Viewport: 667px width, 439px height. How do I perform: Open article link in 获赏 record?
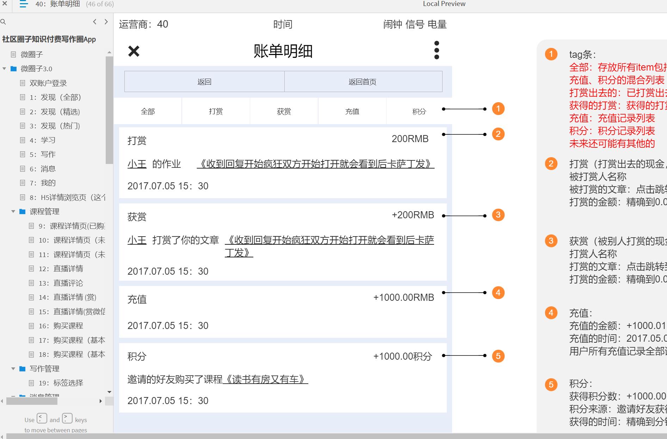[329, 246]
